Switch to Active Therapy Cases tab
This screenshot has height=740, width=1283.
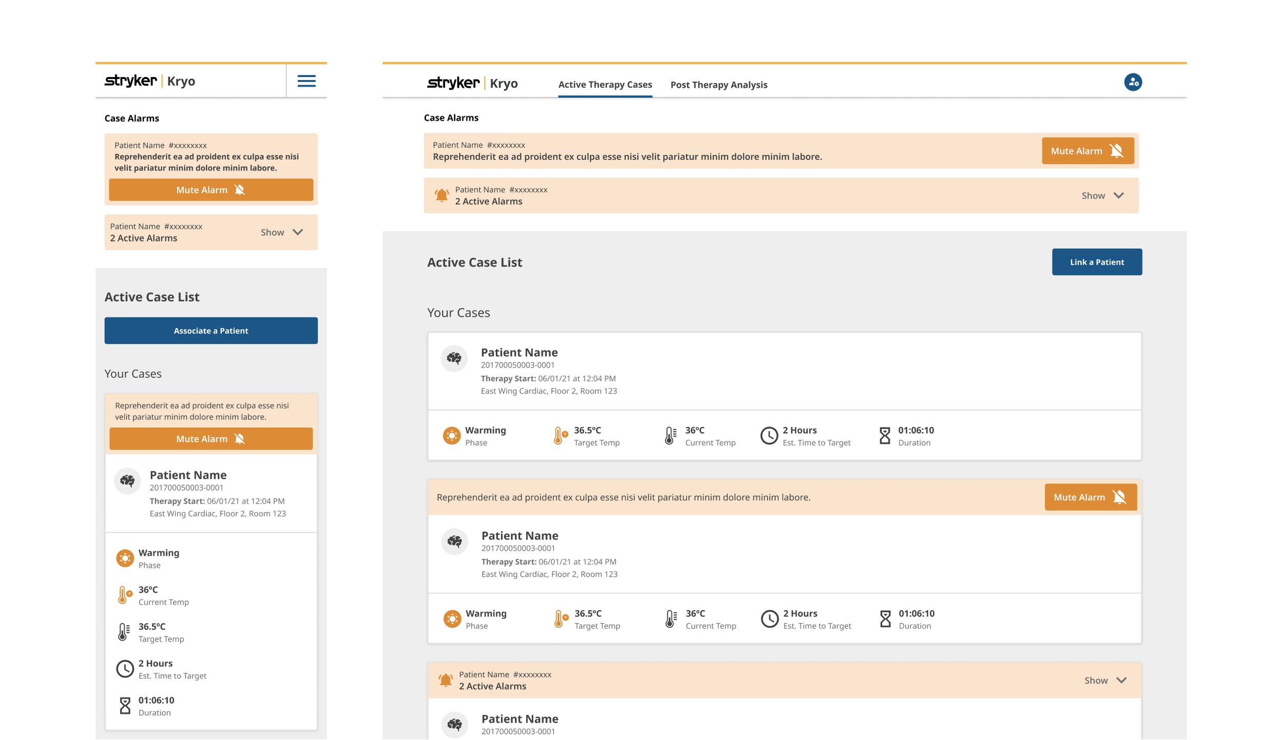605,85
